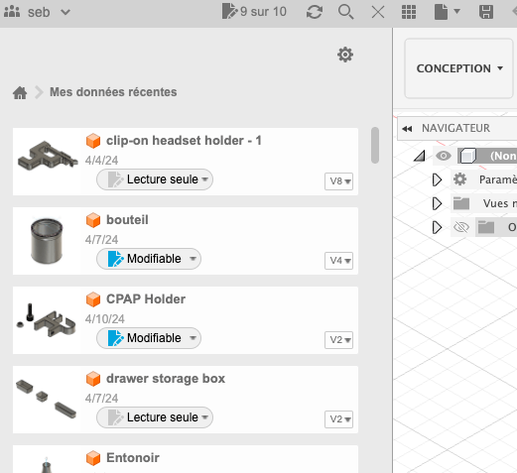Open the File menu document icon
517x473 pixels.
pyautogui.click(x=441, y=12)
